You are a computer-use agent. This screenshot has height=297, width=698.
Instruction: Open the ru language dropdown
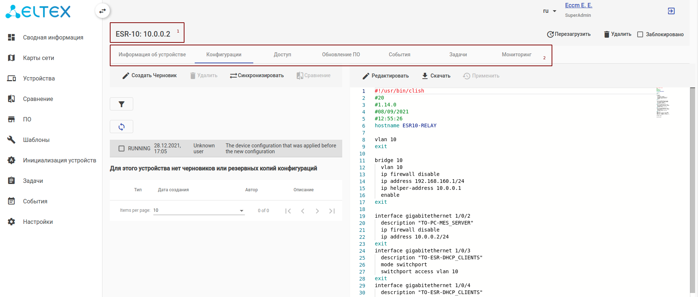point(549,11)
